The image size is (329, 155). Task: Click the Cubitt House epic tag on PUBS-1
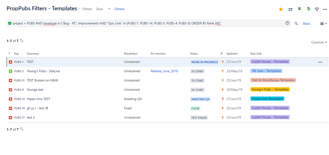pyautogui.click(x=270, y=62)
